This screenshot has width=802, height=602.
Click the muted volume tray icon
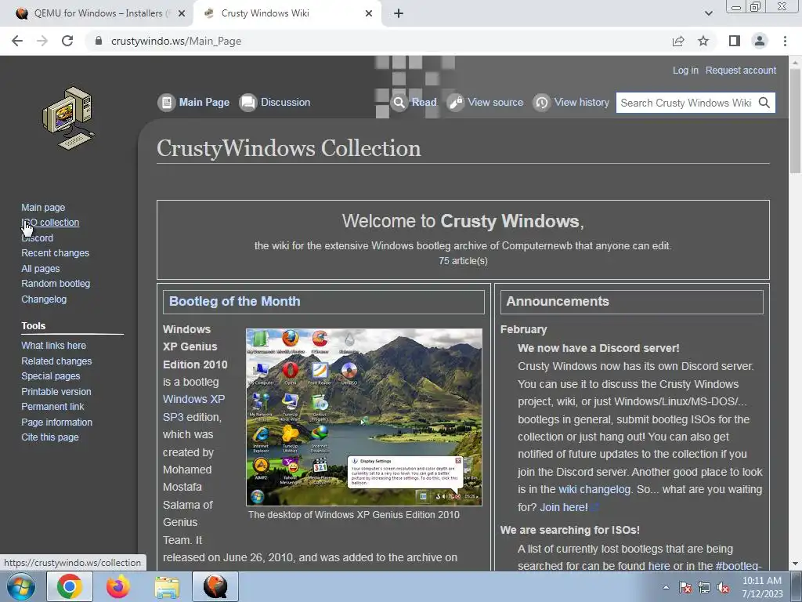click(723, 588)
